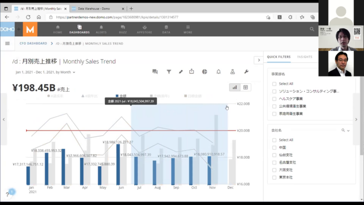Select the Insights tab
364x205 pixels.
click(305, 57)
